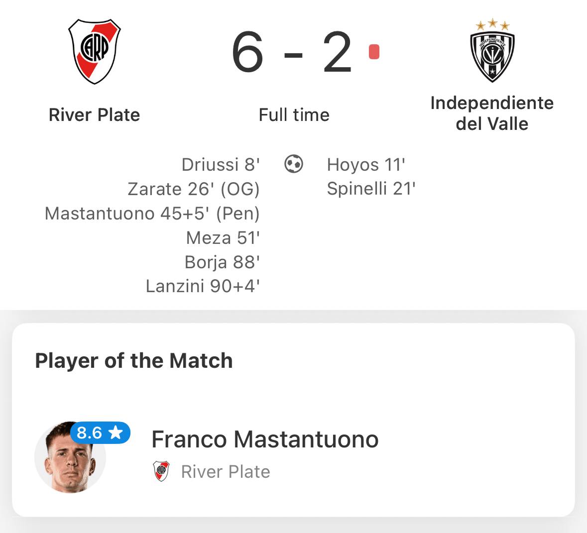The image size is (587, 533).
Task: Open Borja 88' goal entry
Action: (x=222, y=262)
